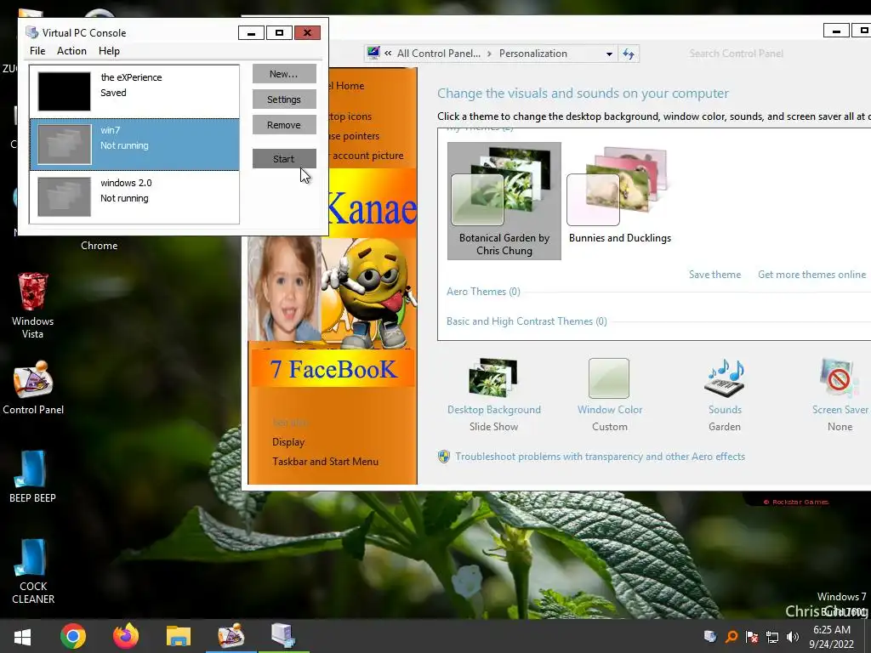Start the selected win7 virtual machine
Image resolution: width=871 pixels, height=653 pixels.
[284, 159]
